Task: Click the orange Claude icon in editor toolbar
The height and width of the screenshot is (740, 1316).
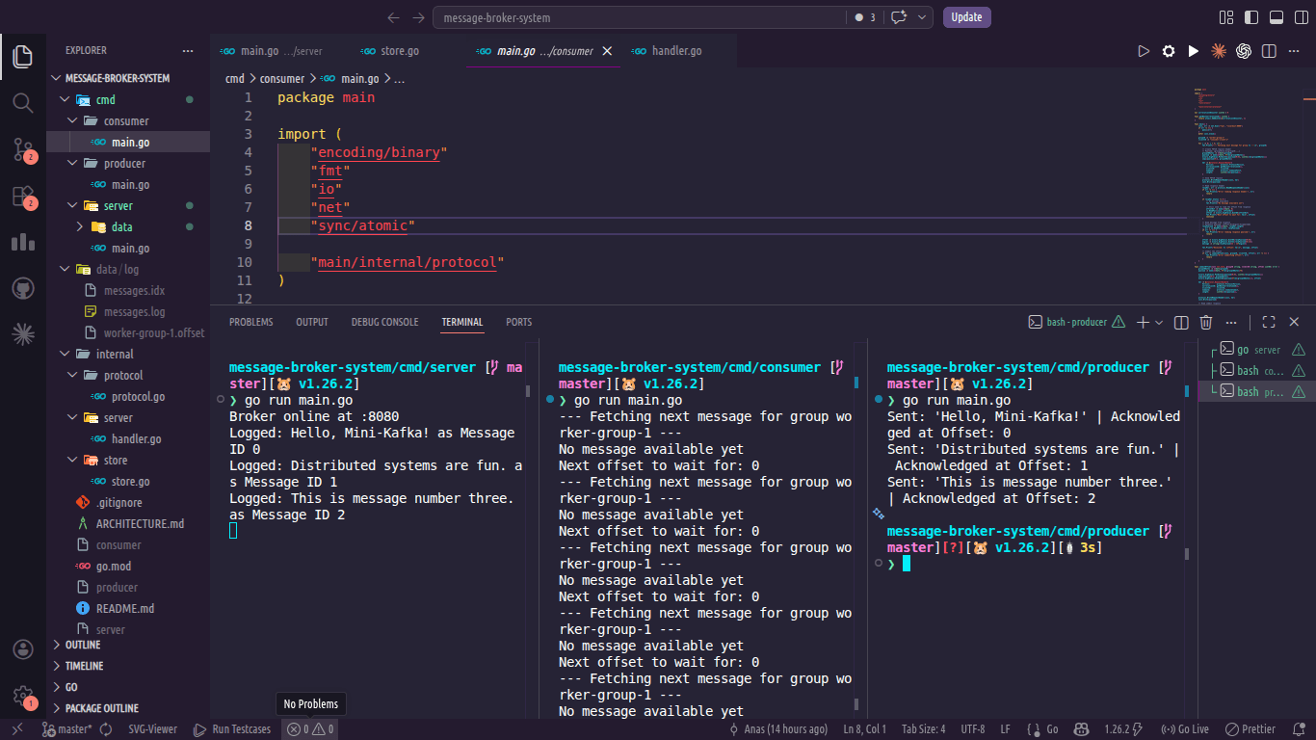Action: point(1219,51)
